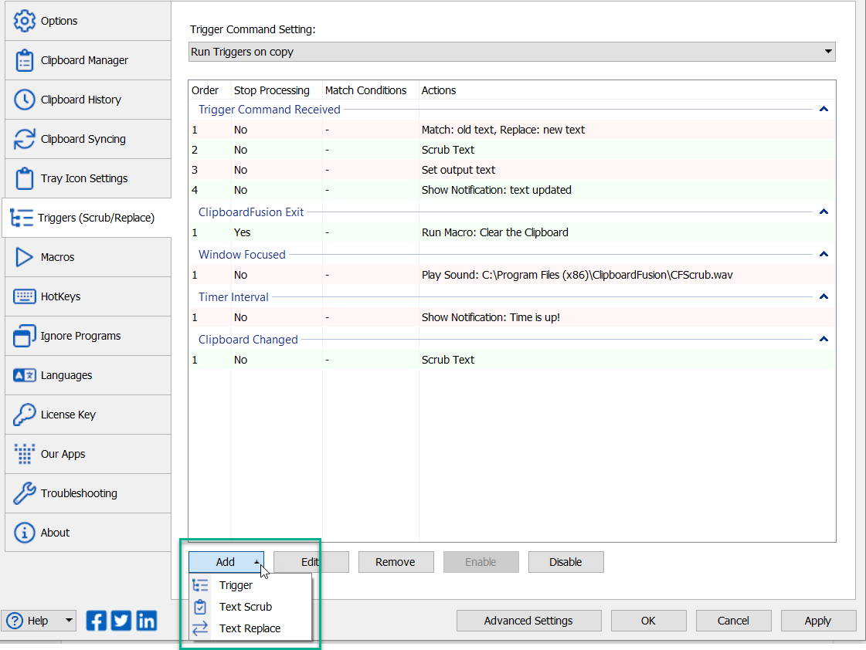Collapse the Clipboard Changed group
866x650 pixels.
click(x=824, y=340)
